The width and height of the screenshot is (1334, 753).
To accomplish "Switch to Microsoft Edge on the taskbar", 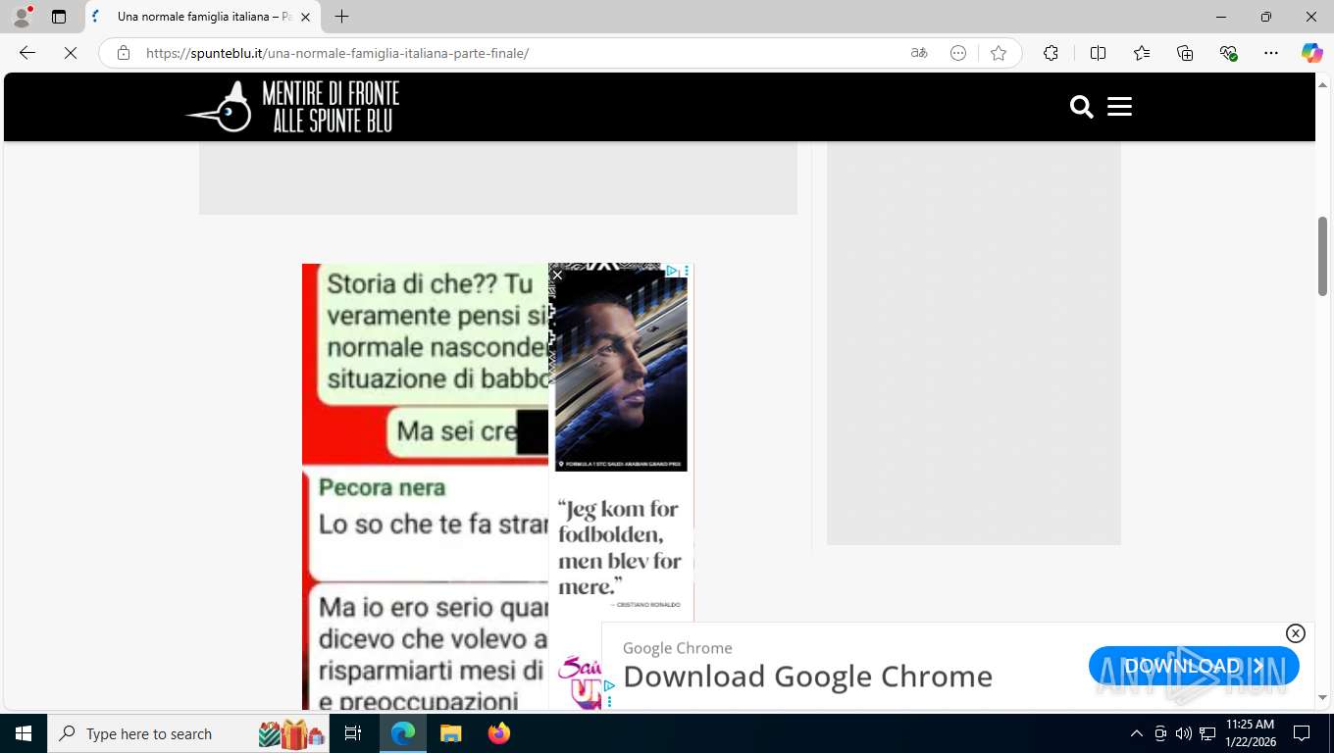I will click(x=403, y=733).
